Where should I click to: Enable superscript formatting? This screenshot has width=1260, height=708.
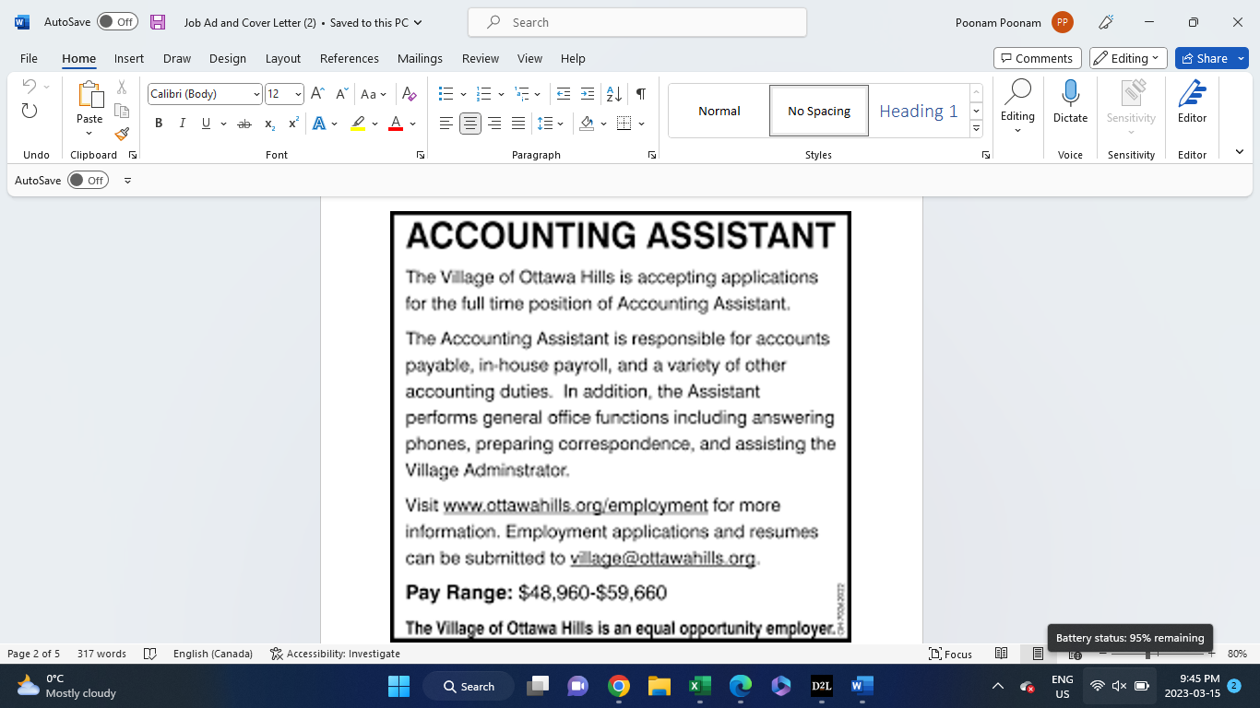point(292,123)
